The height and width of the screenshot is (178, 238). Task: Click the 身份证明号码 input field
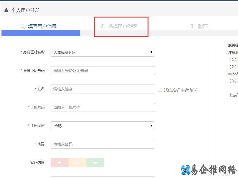103,71
